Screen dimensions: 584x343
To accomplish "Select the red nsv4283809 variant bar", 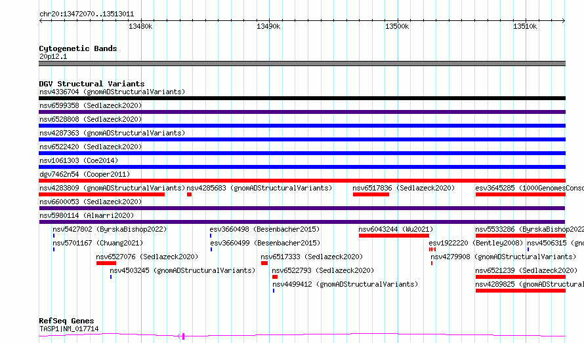I will coord(102,194).
